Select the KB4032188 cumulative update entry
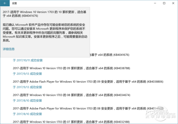 tap(71, 122)
